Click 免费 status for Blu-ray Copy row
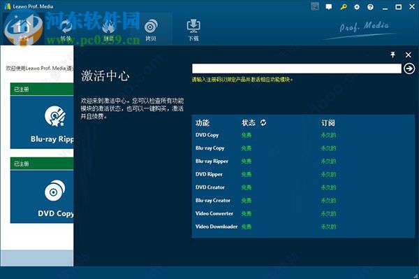The height and width of the screenshot is (279, 419). click(x=247, y=148)
